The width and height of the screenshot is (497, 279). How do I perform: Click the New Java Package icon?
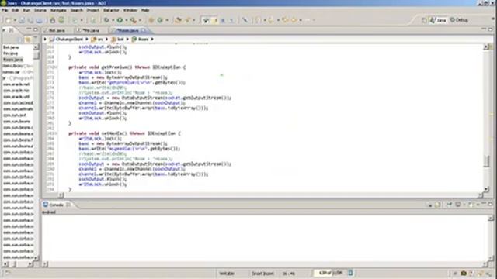pyautogui.click(x=151, y=20)
